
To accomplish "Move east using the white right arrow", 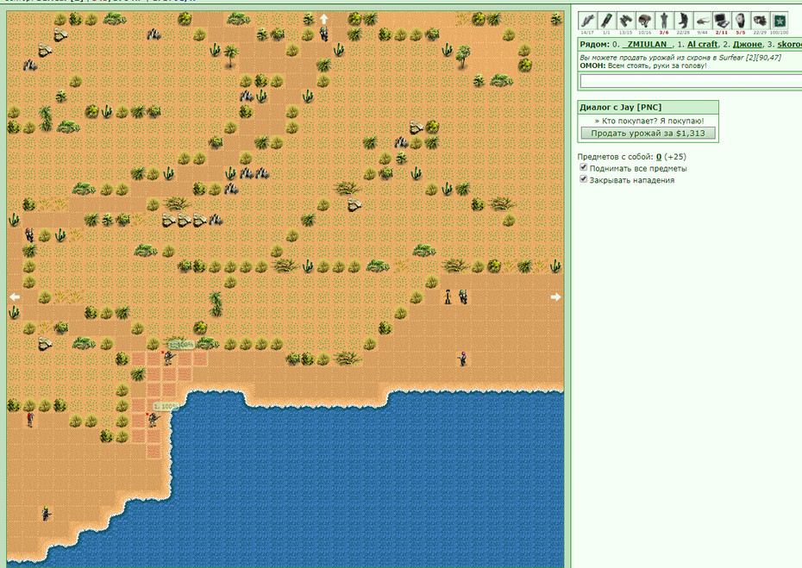I will tap(556, 296).
